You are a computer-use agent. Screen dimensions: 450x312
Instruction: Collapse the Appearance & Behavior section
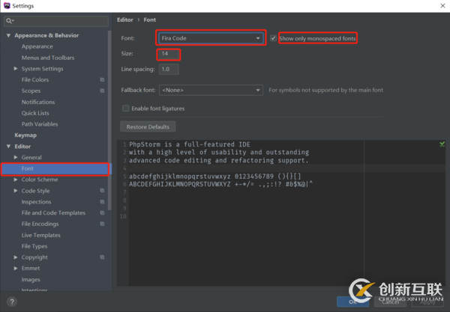tap(8, 35)
